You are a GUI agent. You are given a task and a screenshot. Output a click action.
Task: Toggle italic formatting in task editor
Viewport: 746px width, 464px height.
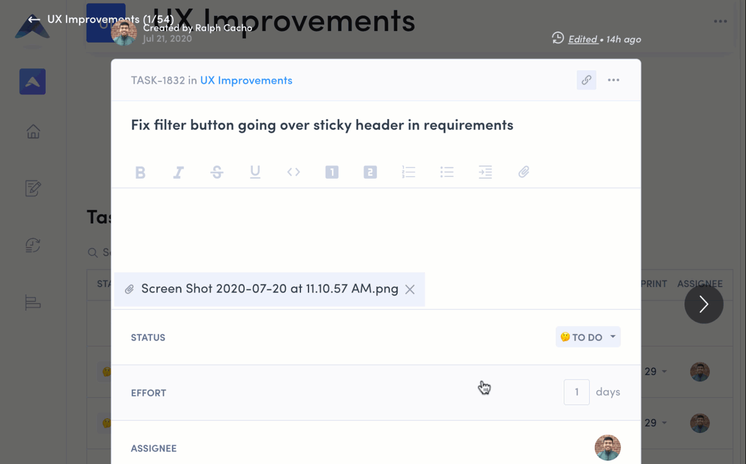(x=178, y=172)
